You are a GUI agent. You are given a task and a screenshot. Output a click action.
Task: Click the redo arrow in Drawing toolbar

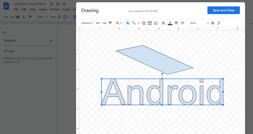104,23
